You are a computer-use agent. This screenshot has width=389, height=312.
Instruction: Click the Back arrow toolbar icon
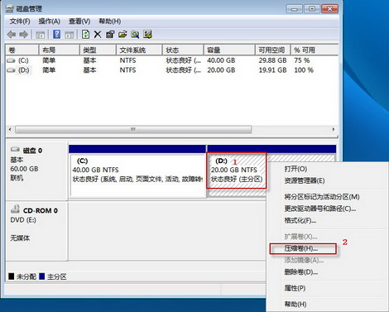(12, 35)
